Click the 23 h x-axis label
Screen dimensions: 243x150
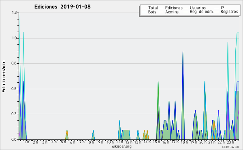[x=230, y=142]
